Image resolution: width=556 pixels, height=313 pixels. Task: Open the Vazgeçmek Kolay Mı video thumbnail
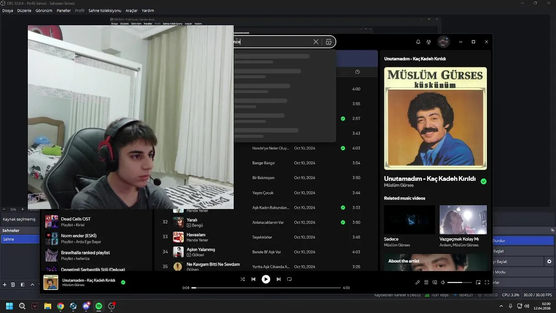463,220
